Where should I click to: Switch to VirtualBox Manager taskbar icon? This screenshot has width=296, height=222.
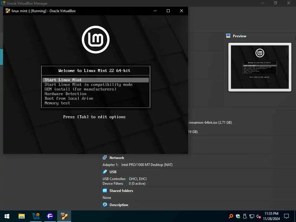point(36,216)
